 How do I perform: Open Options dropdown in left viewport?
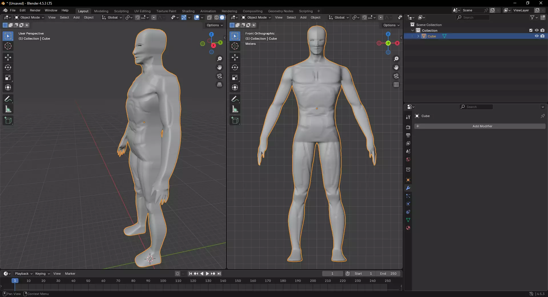click(215, 25)
